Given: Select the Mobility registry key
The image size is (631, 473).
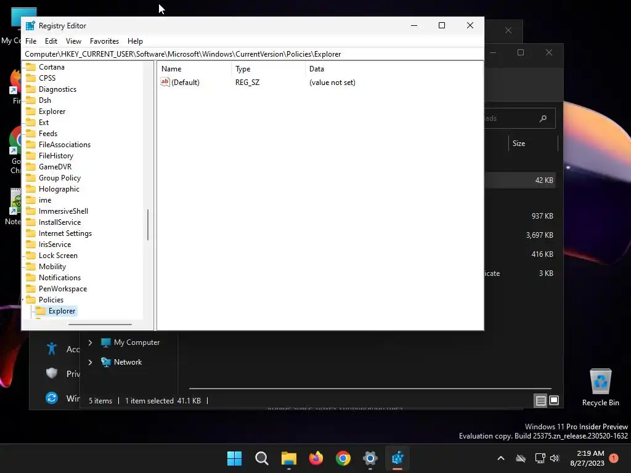Looking at the screenshot, I should [52, 267].
